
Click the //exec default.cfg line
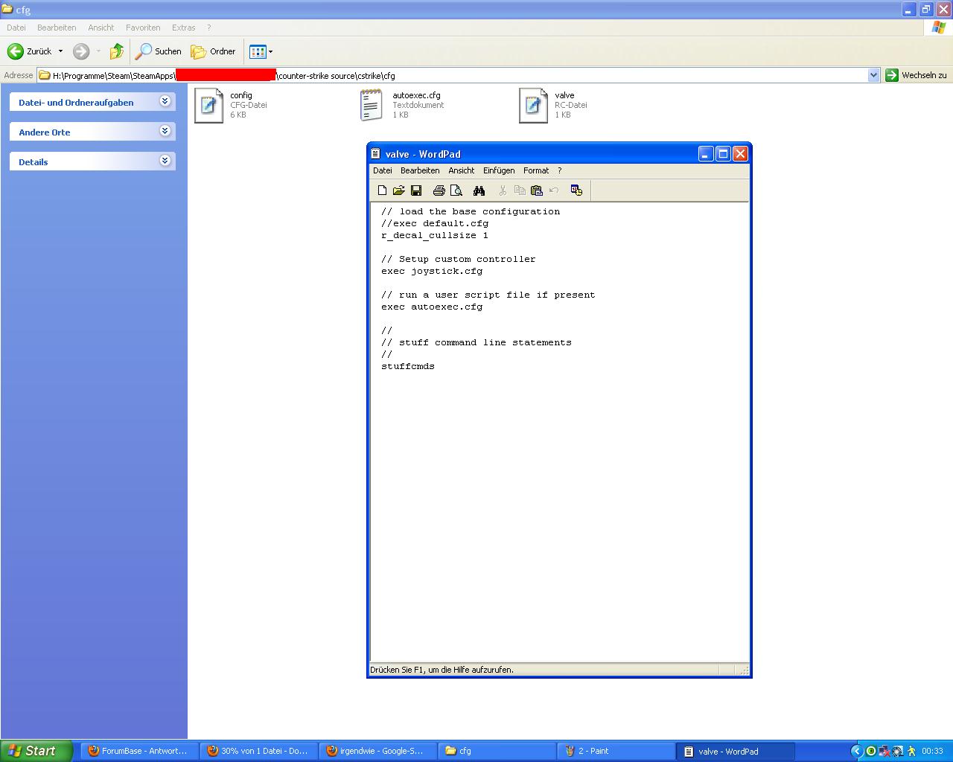pos(435,223)
